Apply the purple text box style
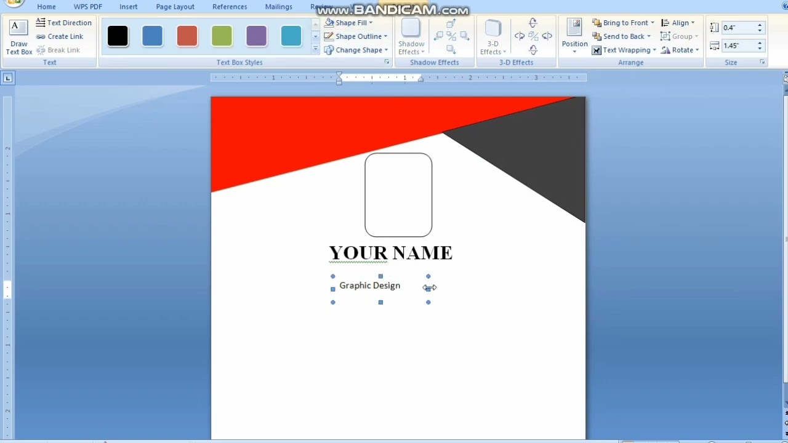Viewport: 788px width, 443px height. (x=256, y=36)
